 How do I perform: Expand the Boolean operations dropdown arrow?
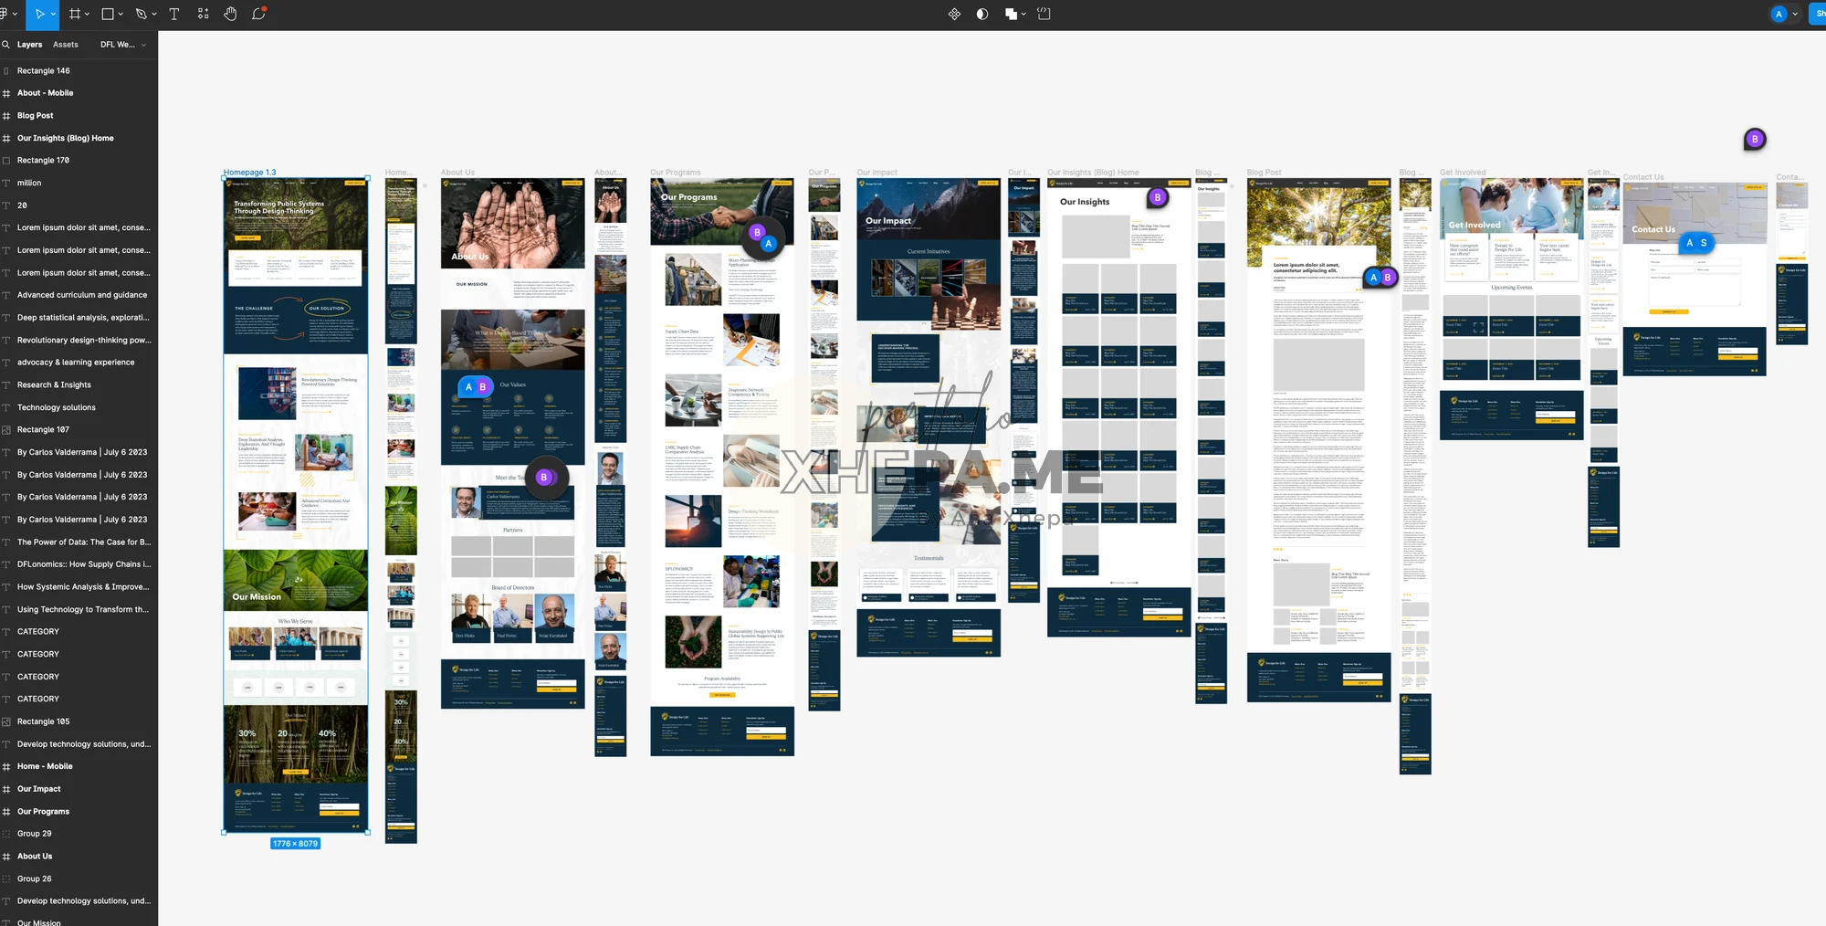click(x=1023, y=15)
